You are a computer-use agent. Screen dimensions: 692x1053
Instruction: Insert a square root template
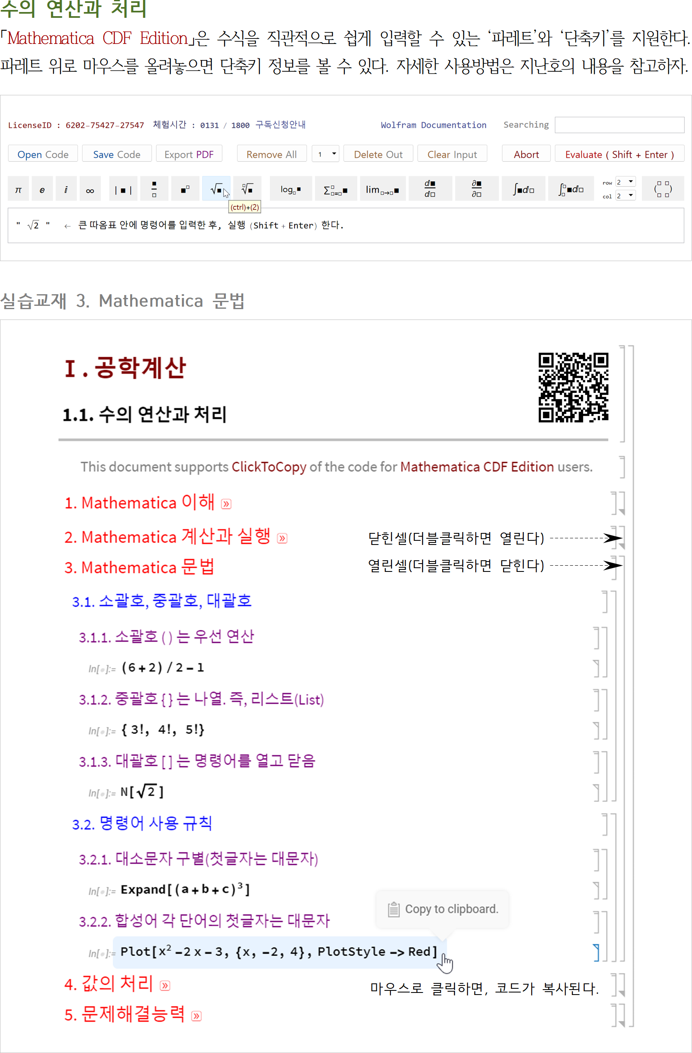point(215,189)
